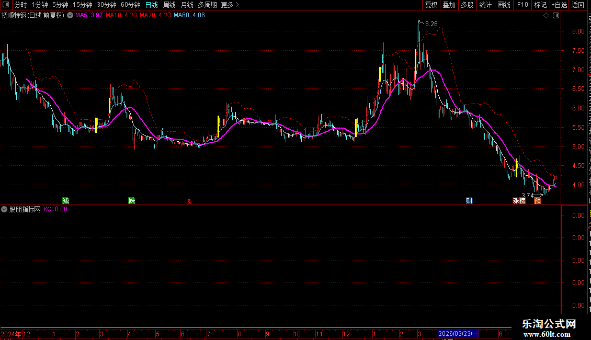The width and height of the screenshot is (591, 340).
Task: Open the 股朋指标网 indicator dropdown arrow
Action: [4, 209]
